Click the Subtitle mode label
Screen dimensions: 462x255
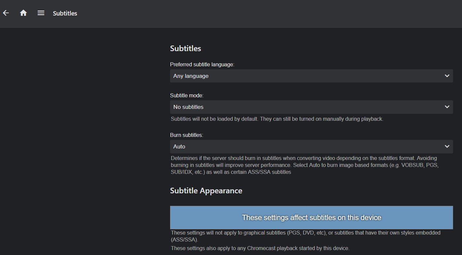click(187, 96)
